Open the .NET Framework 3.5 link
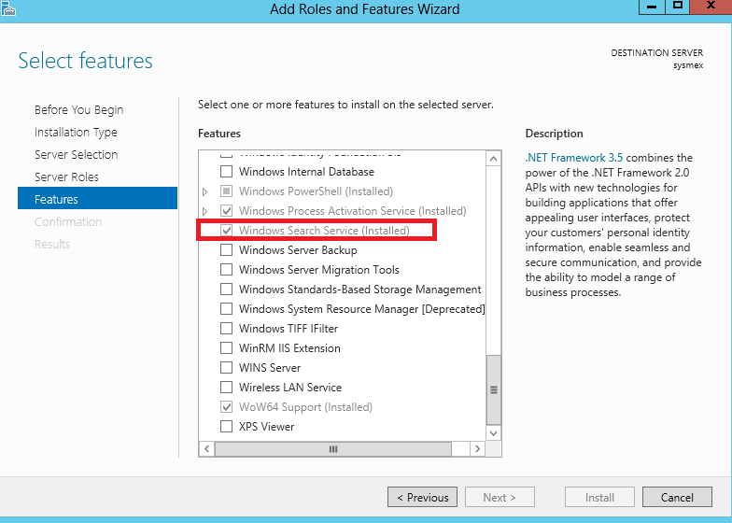 574,158
